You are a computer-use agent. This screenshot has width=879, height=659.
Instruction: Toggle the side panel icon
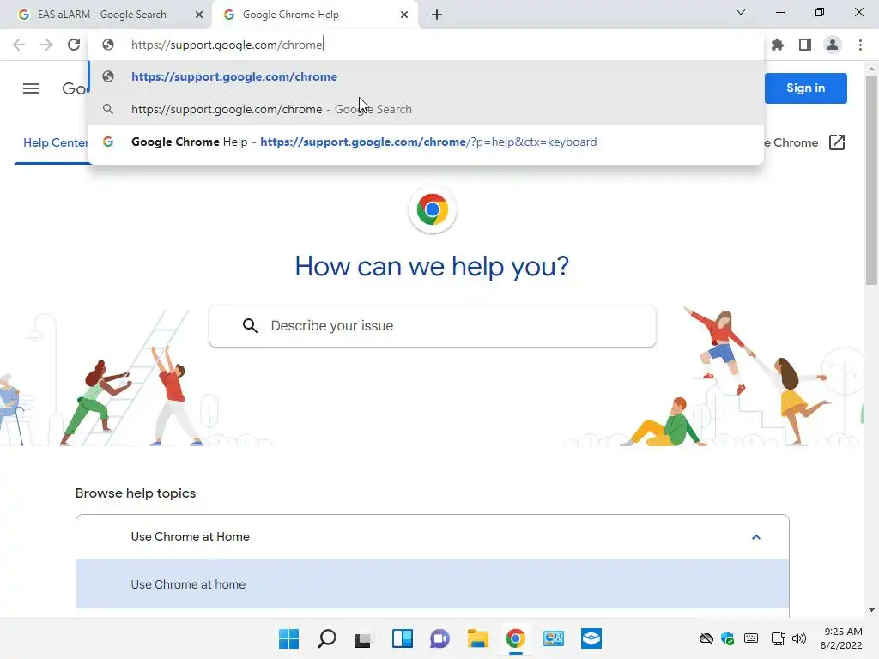(x=805, y=45)
